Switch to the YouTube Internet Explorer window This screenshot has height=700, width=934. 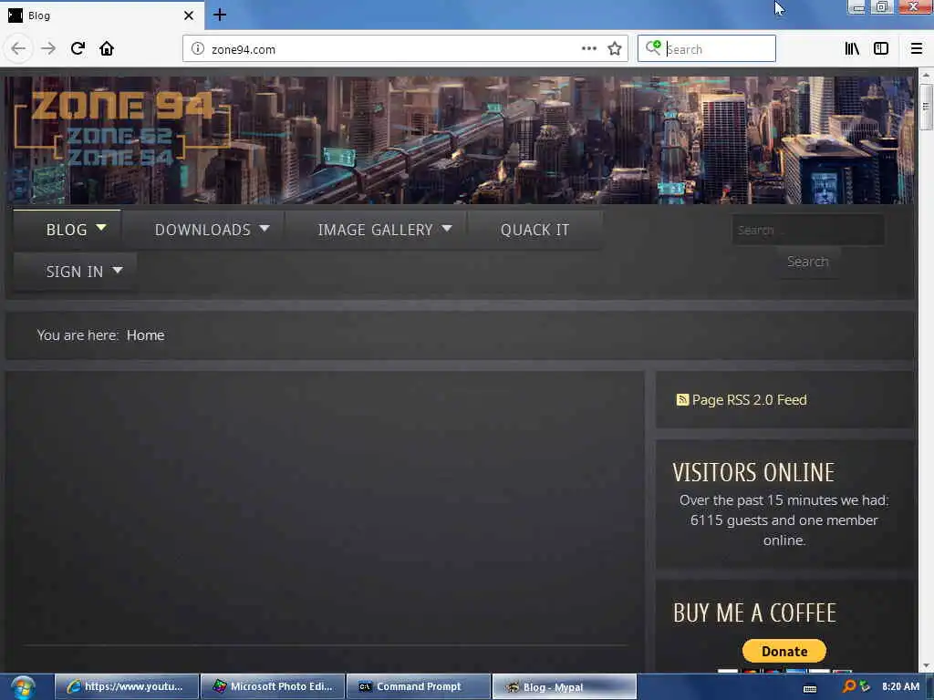pos(127,686)
